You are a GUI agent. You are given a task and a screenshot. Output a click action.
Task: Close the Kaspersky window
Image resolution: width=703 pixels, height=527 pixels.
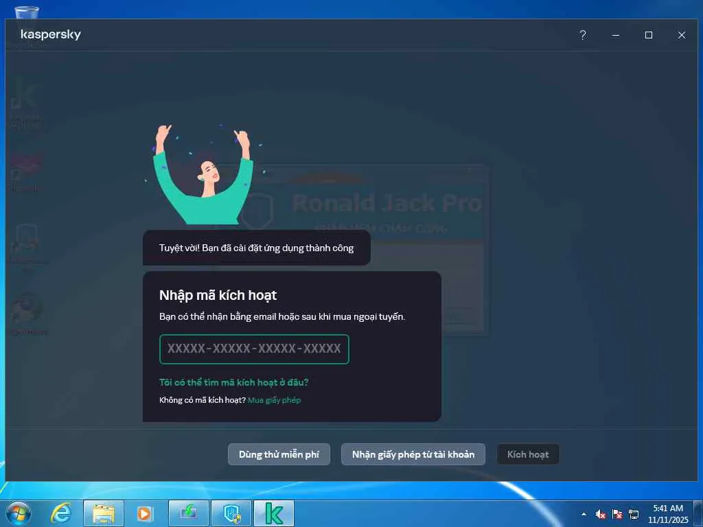(x=682, y=35)
